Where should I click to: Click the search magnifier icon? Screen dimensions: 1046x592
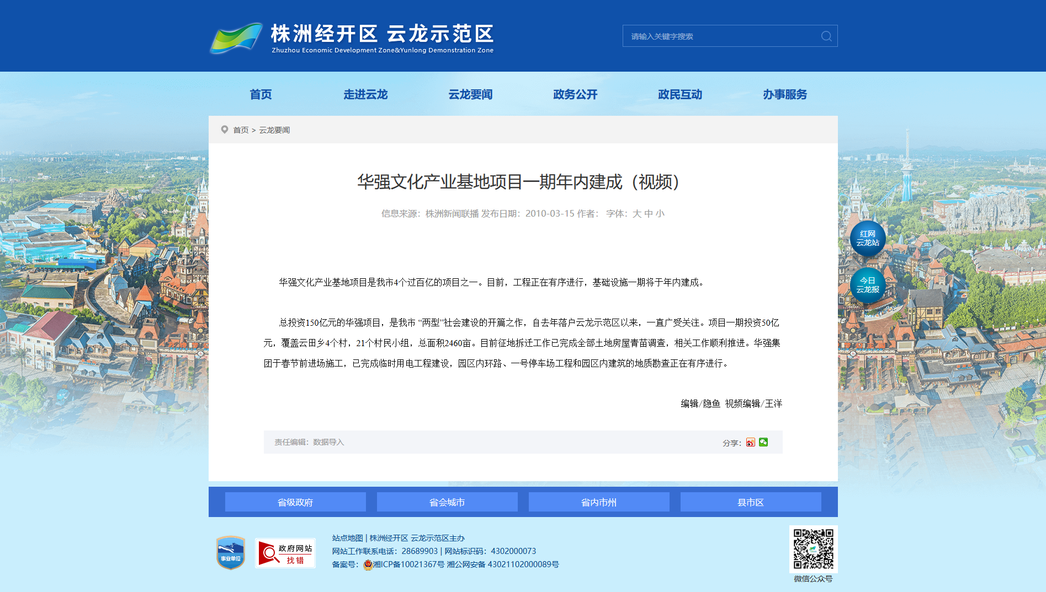click(x=826, y=36)
